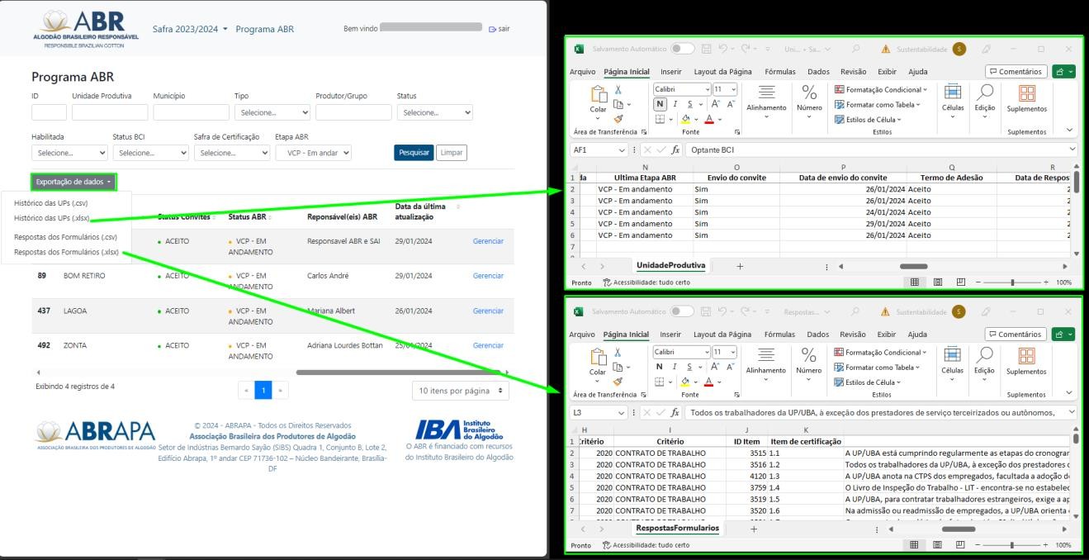The width and height of the screenshot is (1089, 560).
Task: Toggle Salvamento Automático in the top Excel window
Action: 682,50
